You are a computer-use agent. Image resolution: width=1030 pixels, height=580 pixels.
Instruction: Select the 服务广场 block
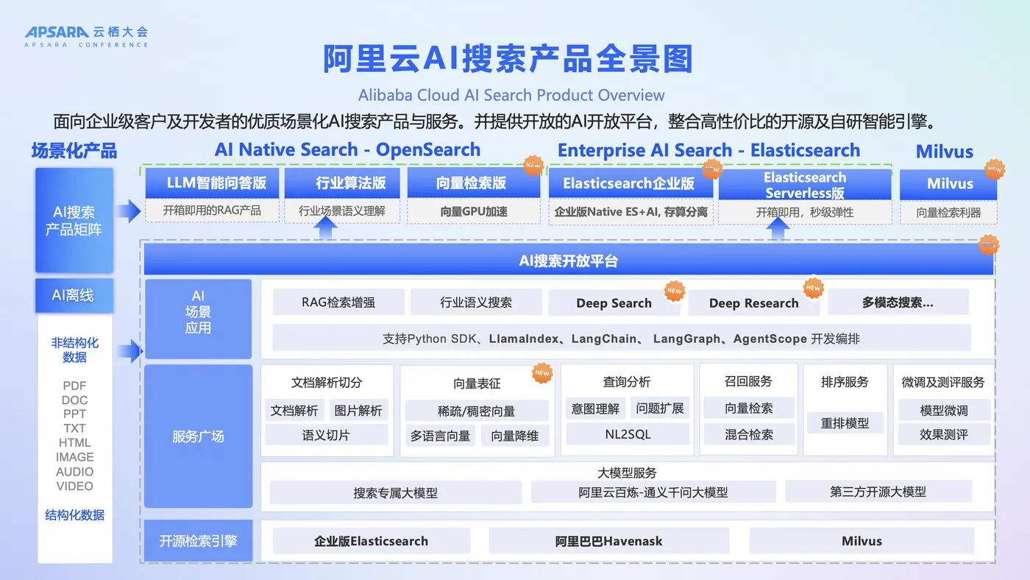pos(198,436)
